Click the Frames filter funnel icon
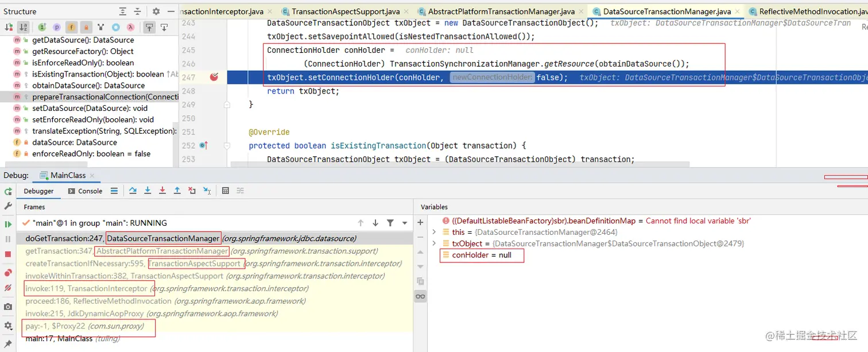This screenshot has width=868, height=352. point(390,223)
